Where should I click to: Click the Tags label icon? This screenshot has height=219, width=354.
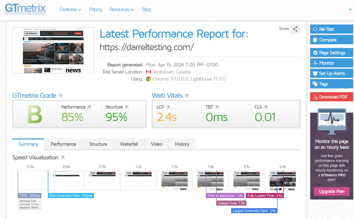[315, 84]
